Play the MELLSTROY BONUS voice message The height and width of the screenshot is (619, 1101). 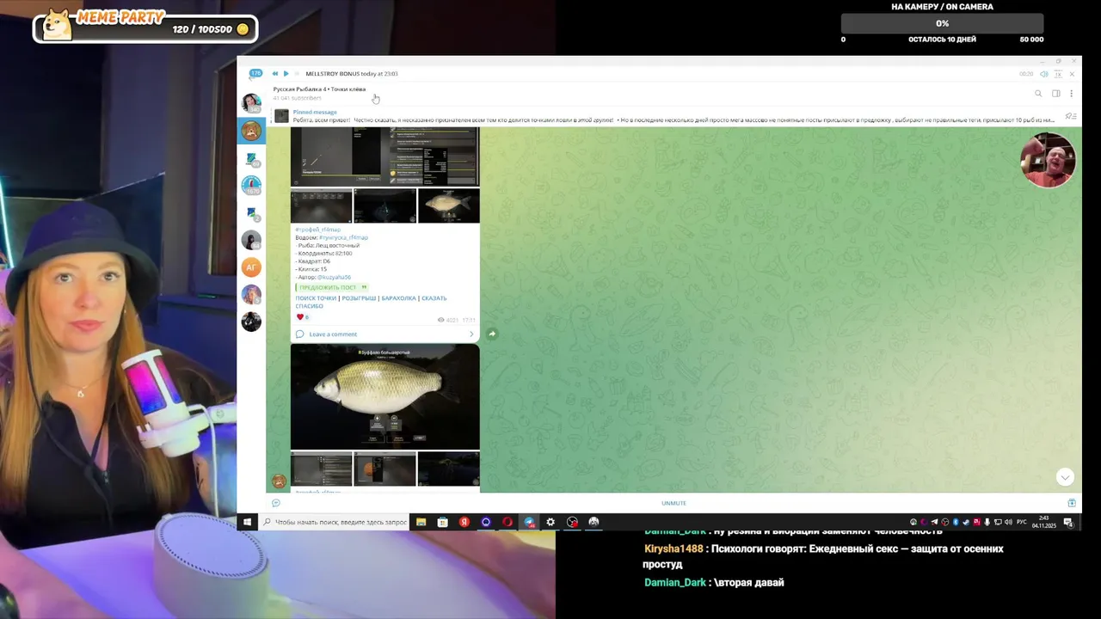(x=286, y=74)
